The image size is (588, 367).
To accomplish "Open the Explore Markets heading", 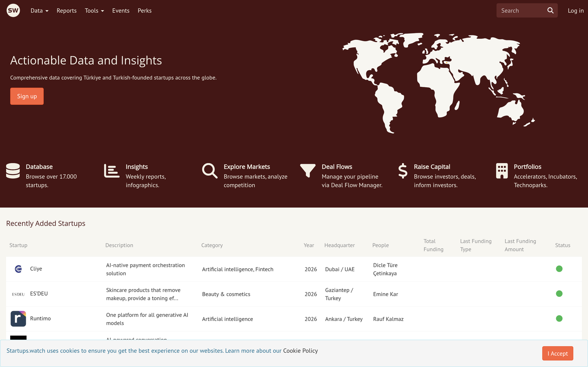I will 247,167.
